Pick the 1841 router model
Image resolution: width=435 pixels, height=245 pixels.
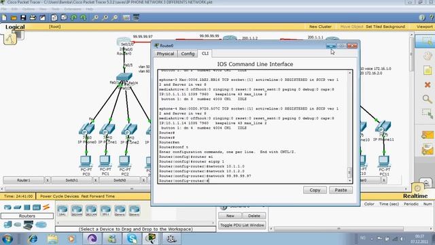coord(63,210)
